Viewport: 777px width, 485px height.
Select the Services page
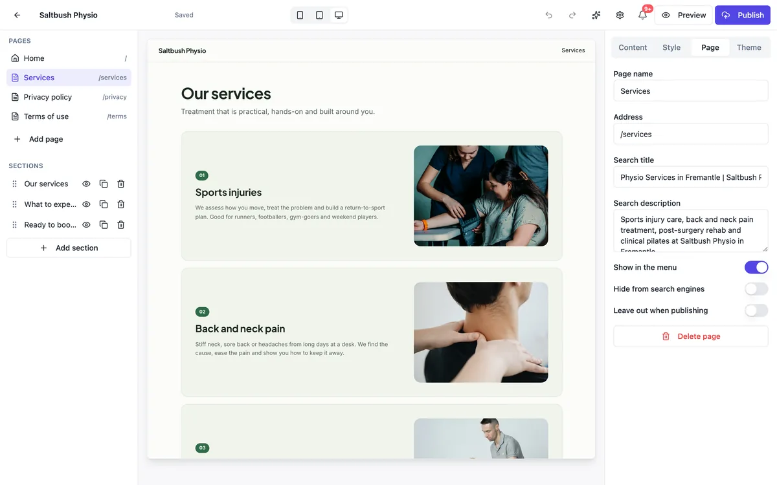click(69, 78)
